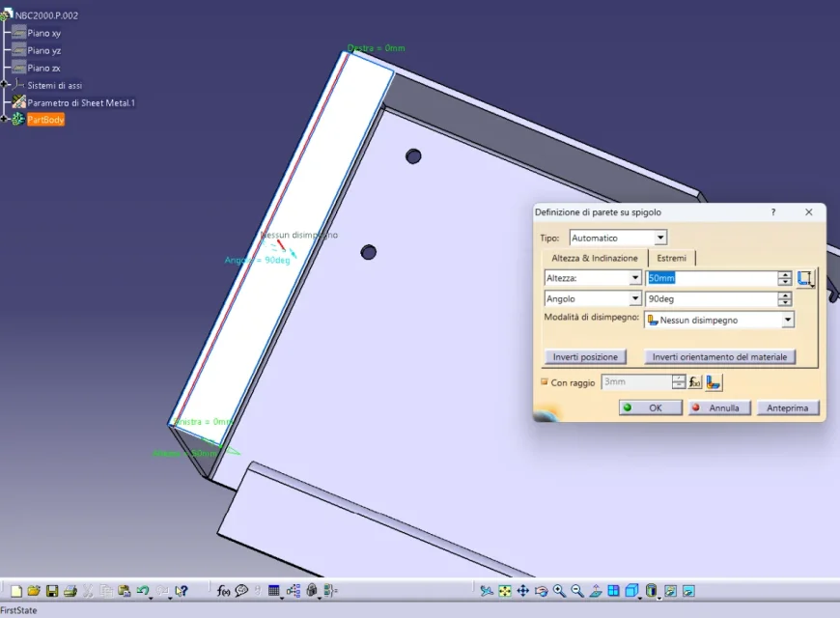Click the 90deg angle input field
This screenshot has width=840, height=618.
711,299
